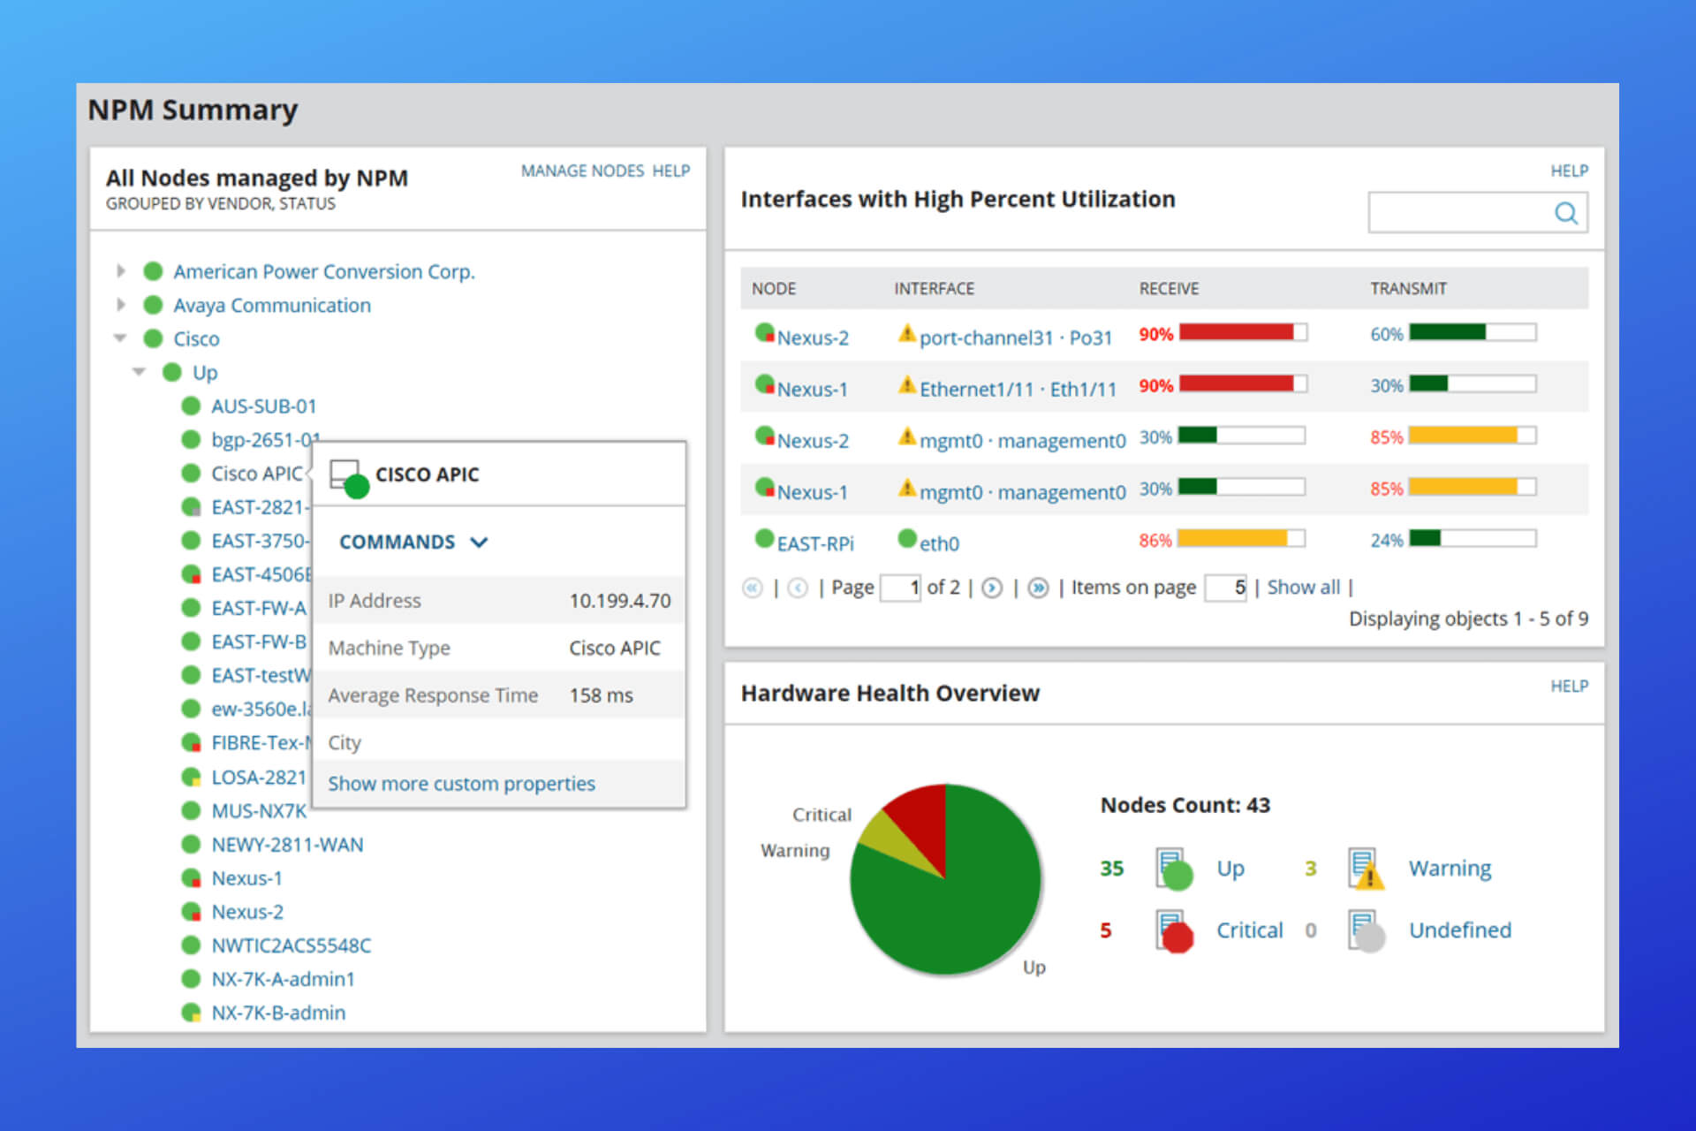The height and width of the screenshot is (1131, 1696).
Task: Select Nexus-2 in nodes tree
Action: pos(247,912)
